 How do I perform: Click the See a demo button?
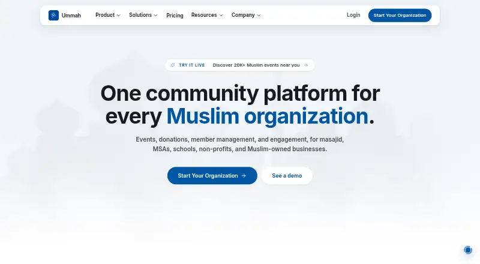coord(287,175)
